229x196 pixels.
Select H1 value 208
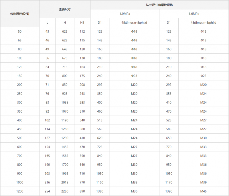(82, 85)
